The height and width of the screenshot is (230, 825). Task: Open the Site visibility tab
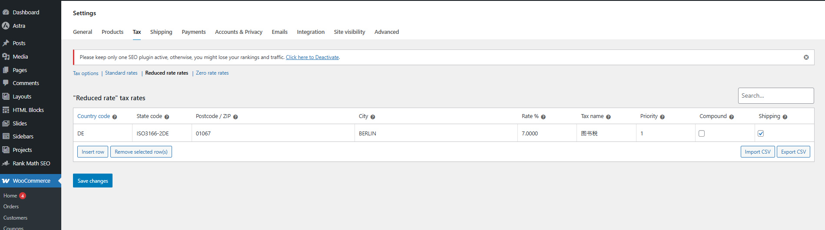350,32
